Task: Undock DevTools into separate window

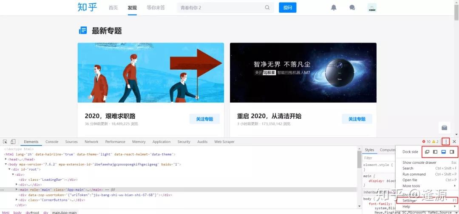Action: coord(427,152)
